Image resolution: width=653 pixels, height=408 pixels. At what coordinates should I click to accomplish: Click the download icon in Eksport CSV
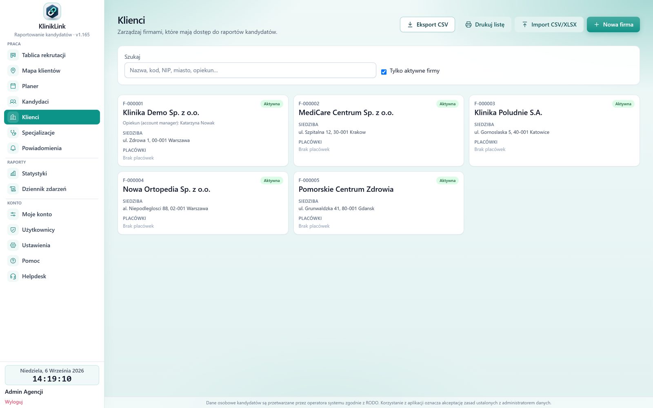(410, 24)
